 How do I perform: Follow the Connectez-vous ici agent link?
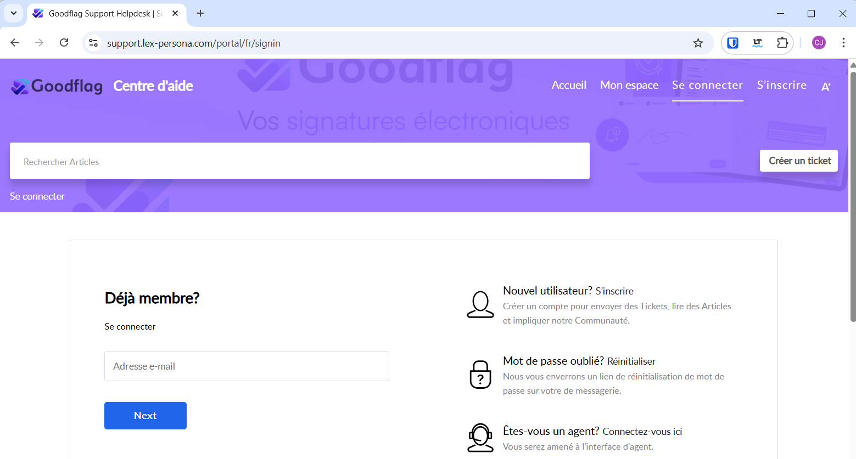(642, 432)
